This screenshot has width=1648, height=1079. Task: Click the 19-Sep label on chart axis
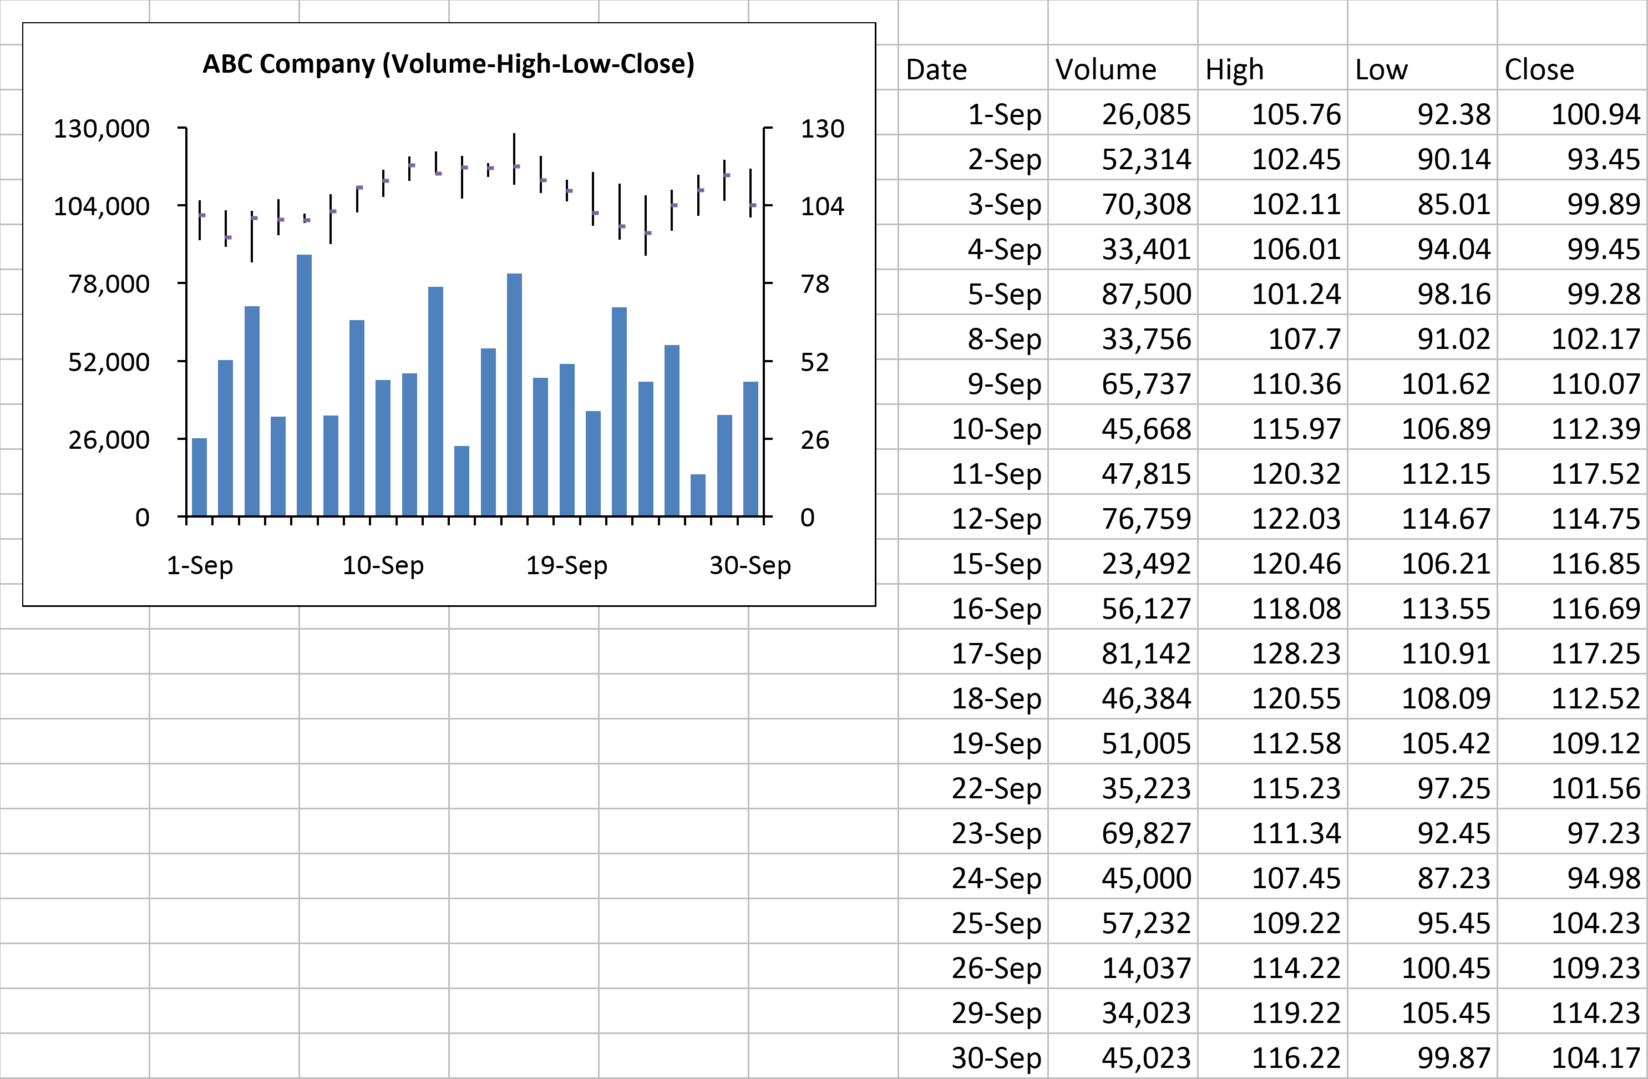click(x=566, y=566)
